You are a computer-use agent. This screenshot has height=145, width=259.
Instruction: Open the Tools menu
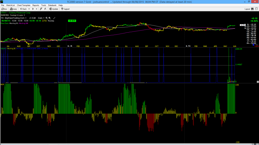click(x=44, y=5)
